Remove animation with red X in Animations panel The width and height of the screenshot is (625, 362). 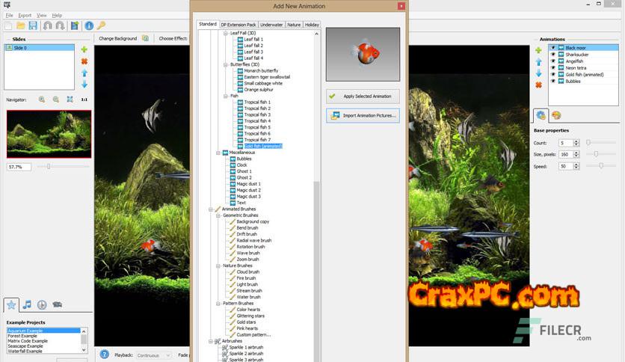[538, 85]
